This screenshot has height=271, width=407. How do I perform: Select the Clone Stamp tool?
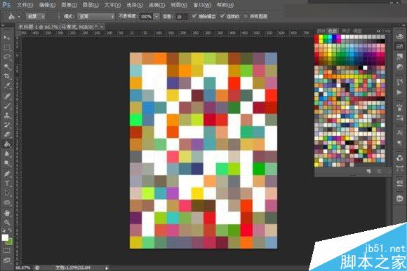click(7, 116)
